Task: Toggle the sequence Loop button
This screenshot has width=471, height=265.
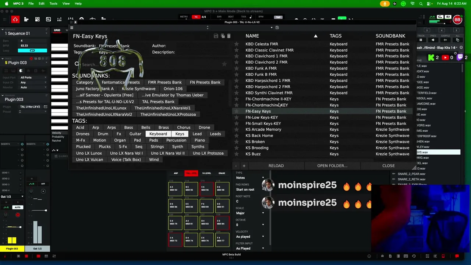Action: 32,50
